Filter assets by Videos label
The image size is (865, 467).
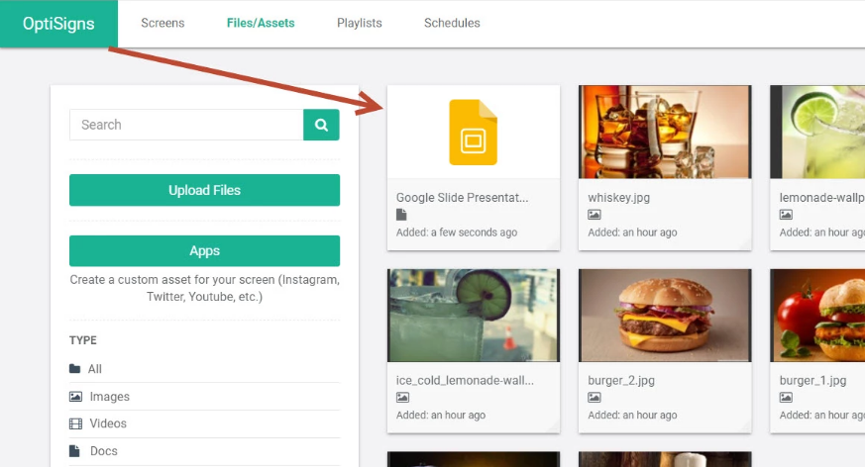pos(108,423)
